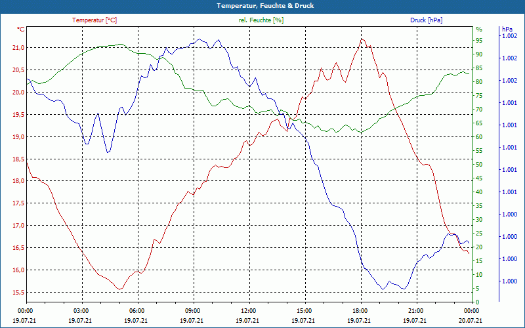525x328 pixels.
Task: Click humidity axis value '35'
Action: point(479,206)
